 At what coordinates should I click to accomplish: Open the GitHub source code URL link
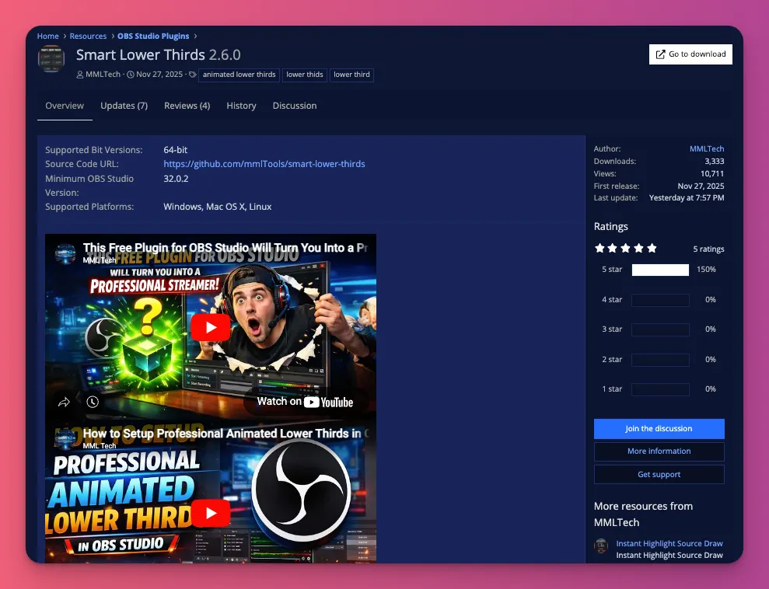point(264,164)
